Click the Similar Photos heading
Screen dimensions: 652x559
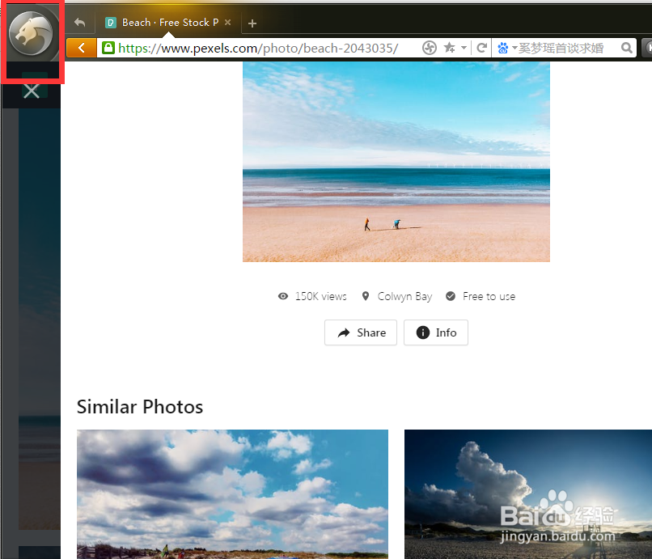(140, 407)
